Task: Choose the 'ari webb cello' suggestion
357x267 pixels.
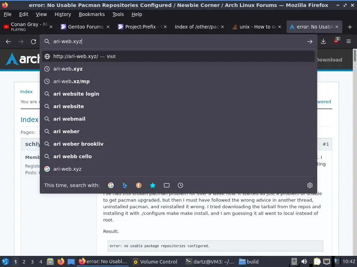Action: 178,156
